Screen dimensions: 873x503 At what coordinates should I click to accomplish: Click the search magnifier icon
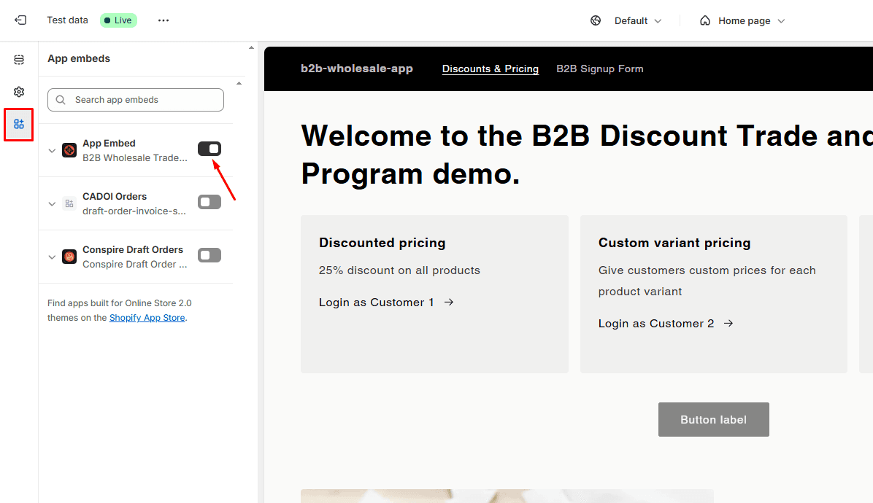tap(61, 99)
